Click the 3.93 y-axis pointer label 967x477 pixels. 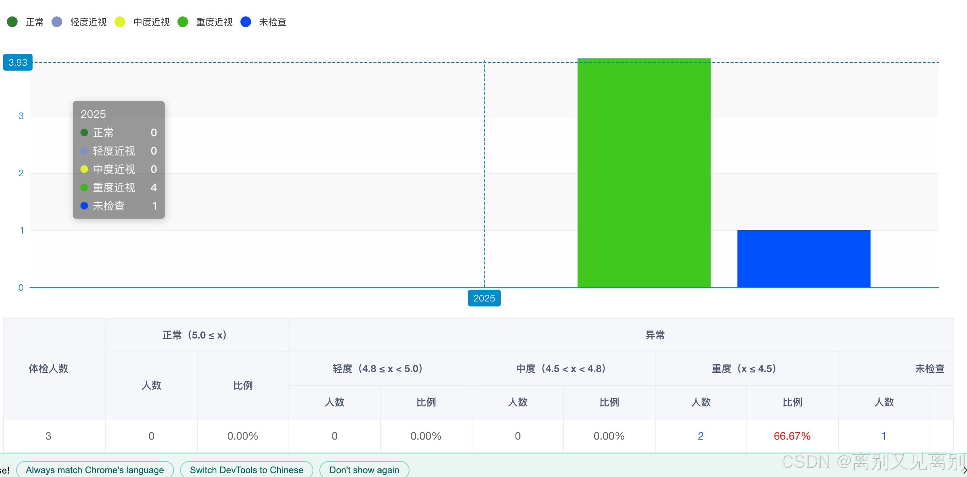pyautogui.click(x=18, y=62)
